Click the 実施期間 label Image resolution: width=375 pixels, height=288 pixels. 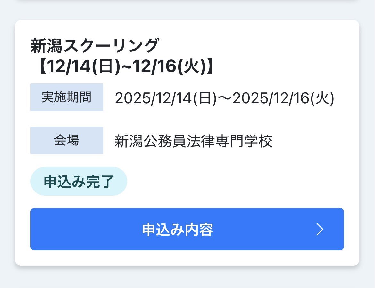click(x=67, y=97)
